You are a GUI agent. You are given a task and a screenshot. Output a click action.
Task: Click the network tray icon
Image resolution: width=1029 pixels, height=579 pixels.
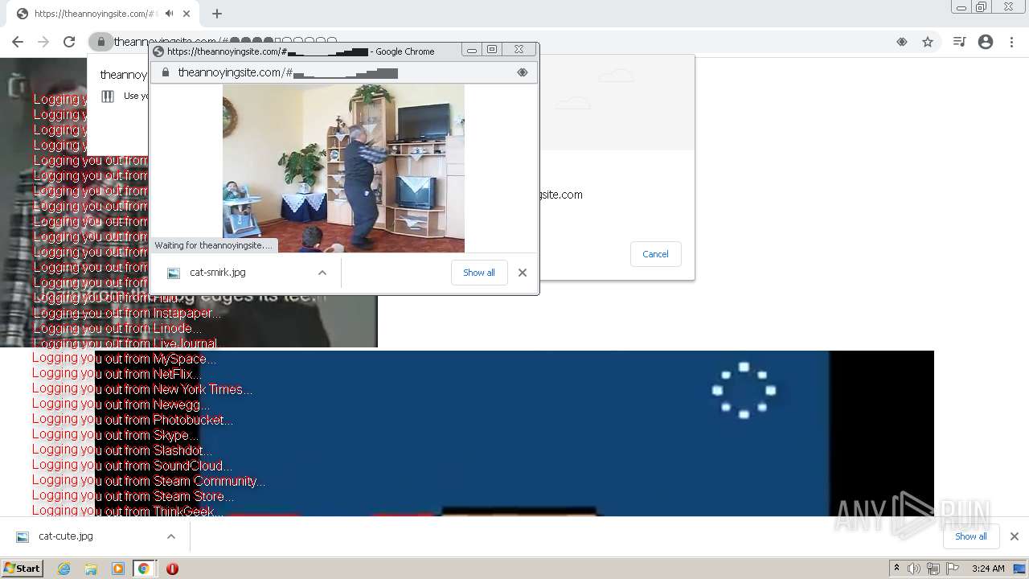coord(933,569)
